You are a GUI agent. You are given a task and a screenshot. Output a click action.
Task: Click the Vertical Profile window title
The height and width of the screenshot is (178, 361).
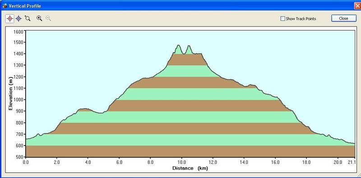(x=25, y=6)
